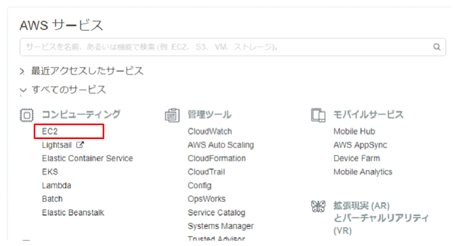Open the CloudTrail service
Viewport: 453px width, 246px height.
[206, 172]
